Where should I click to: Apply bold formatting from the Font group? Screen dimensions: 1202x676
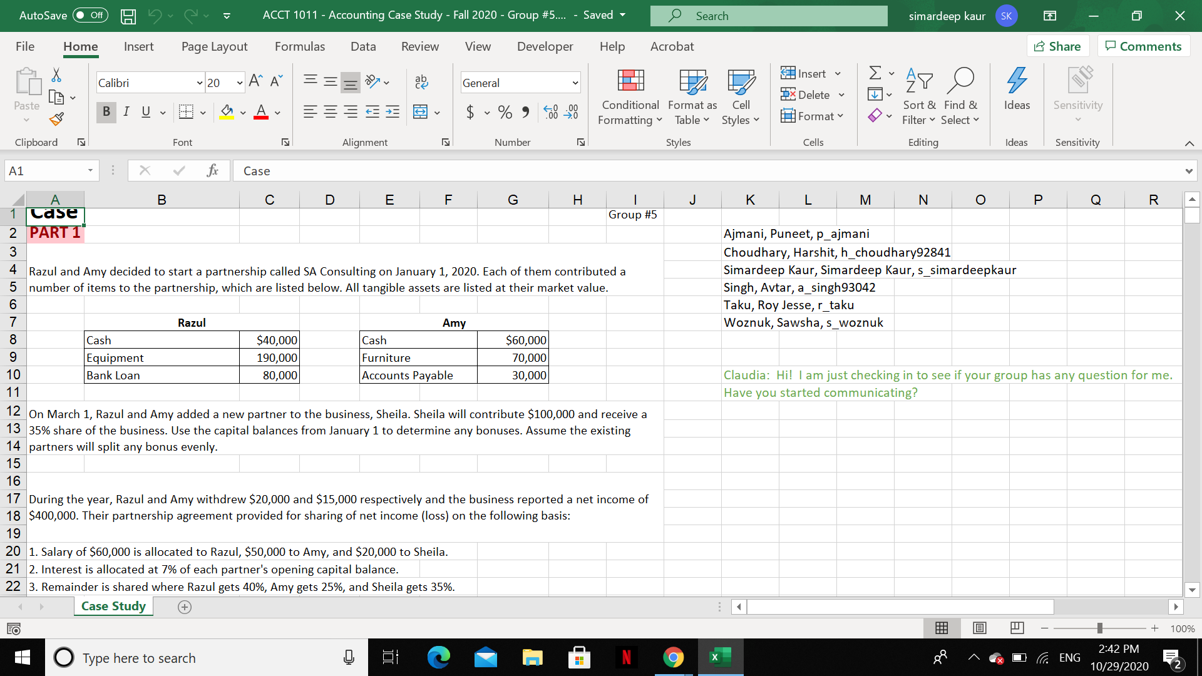coord(106,112)
